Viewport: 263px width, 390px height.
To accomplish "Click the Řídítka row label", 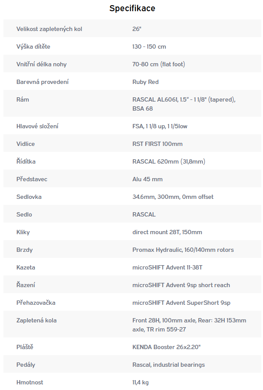I will [26, 161].
